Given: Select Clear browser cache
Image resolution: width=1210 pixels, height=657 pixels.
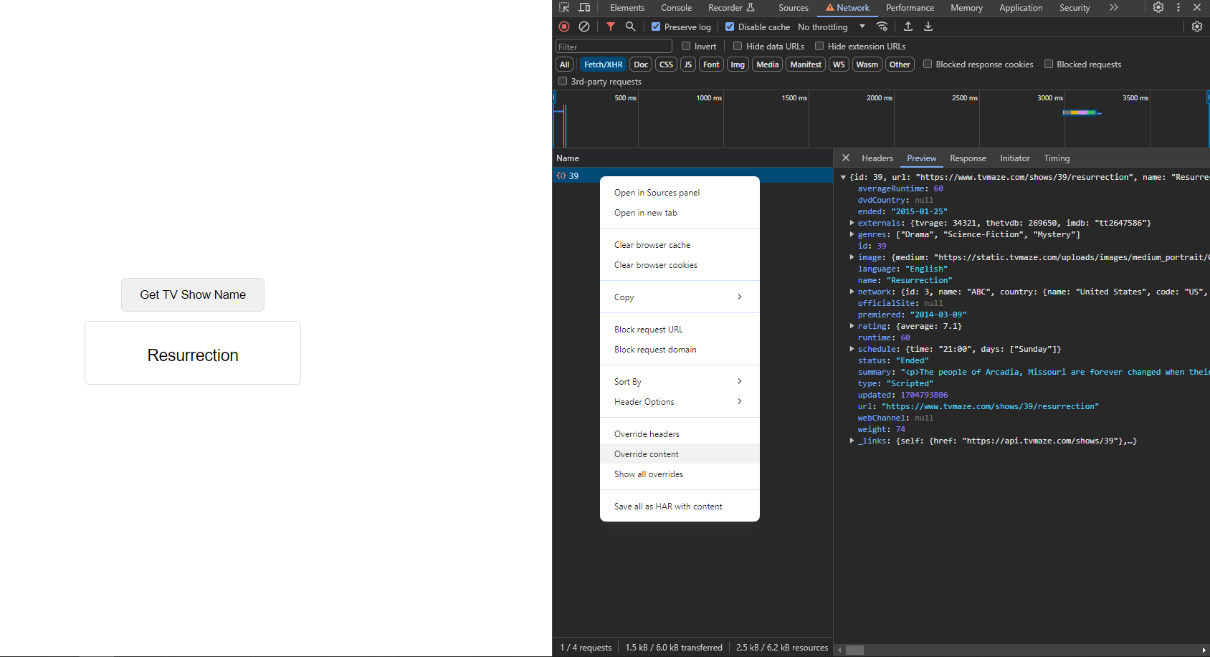Looking at the screenshot, I should pos(680,245).
